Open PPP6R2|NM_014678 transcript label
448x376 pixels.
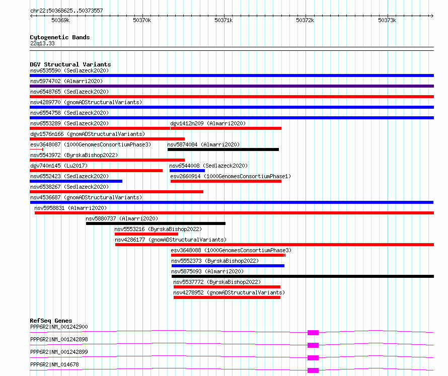coord(54,364)
